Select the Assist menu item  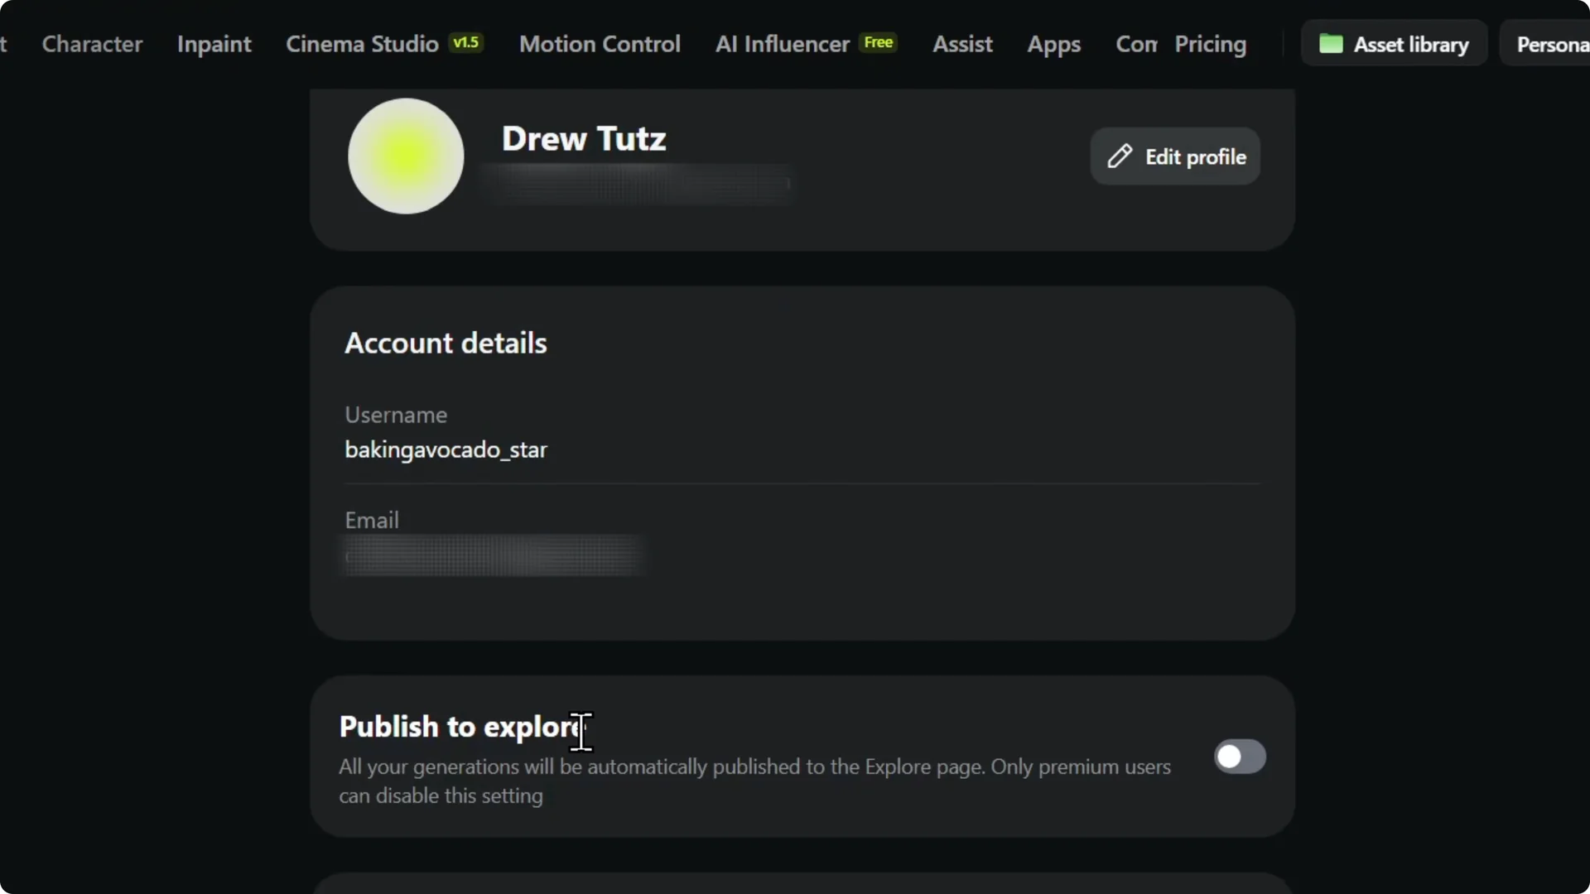tap(961, 44)
